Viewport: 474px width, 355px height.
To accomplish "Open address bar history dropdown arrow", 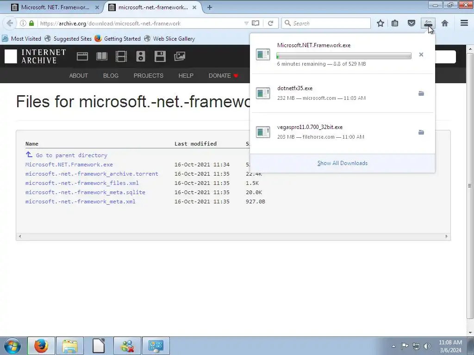I will tap(246, 23).
